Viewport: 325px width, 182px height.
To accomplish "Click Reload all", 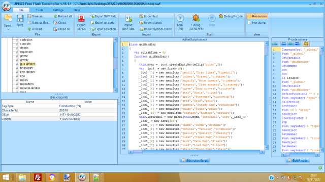I will (x=63, y=16).
